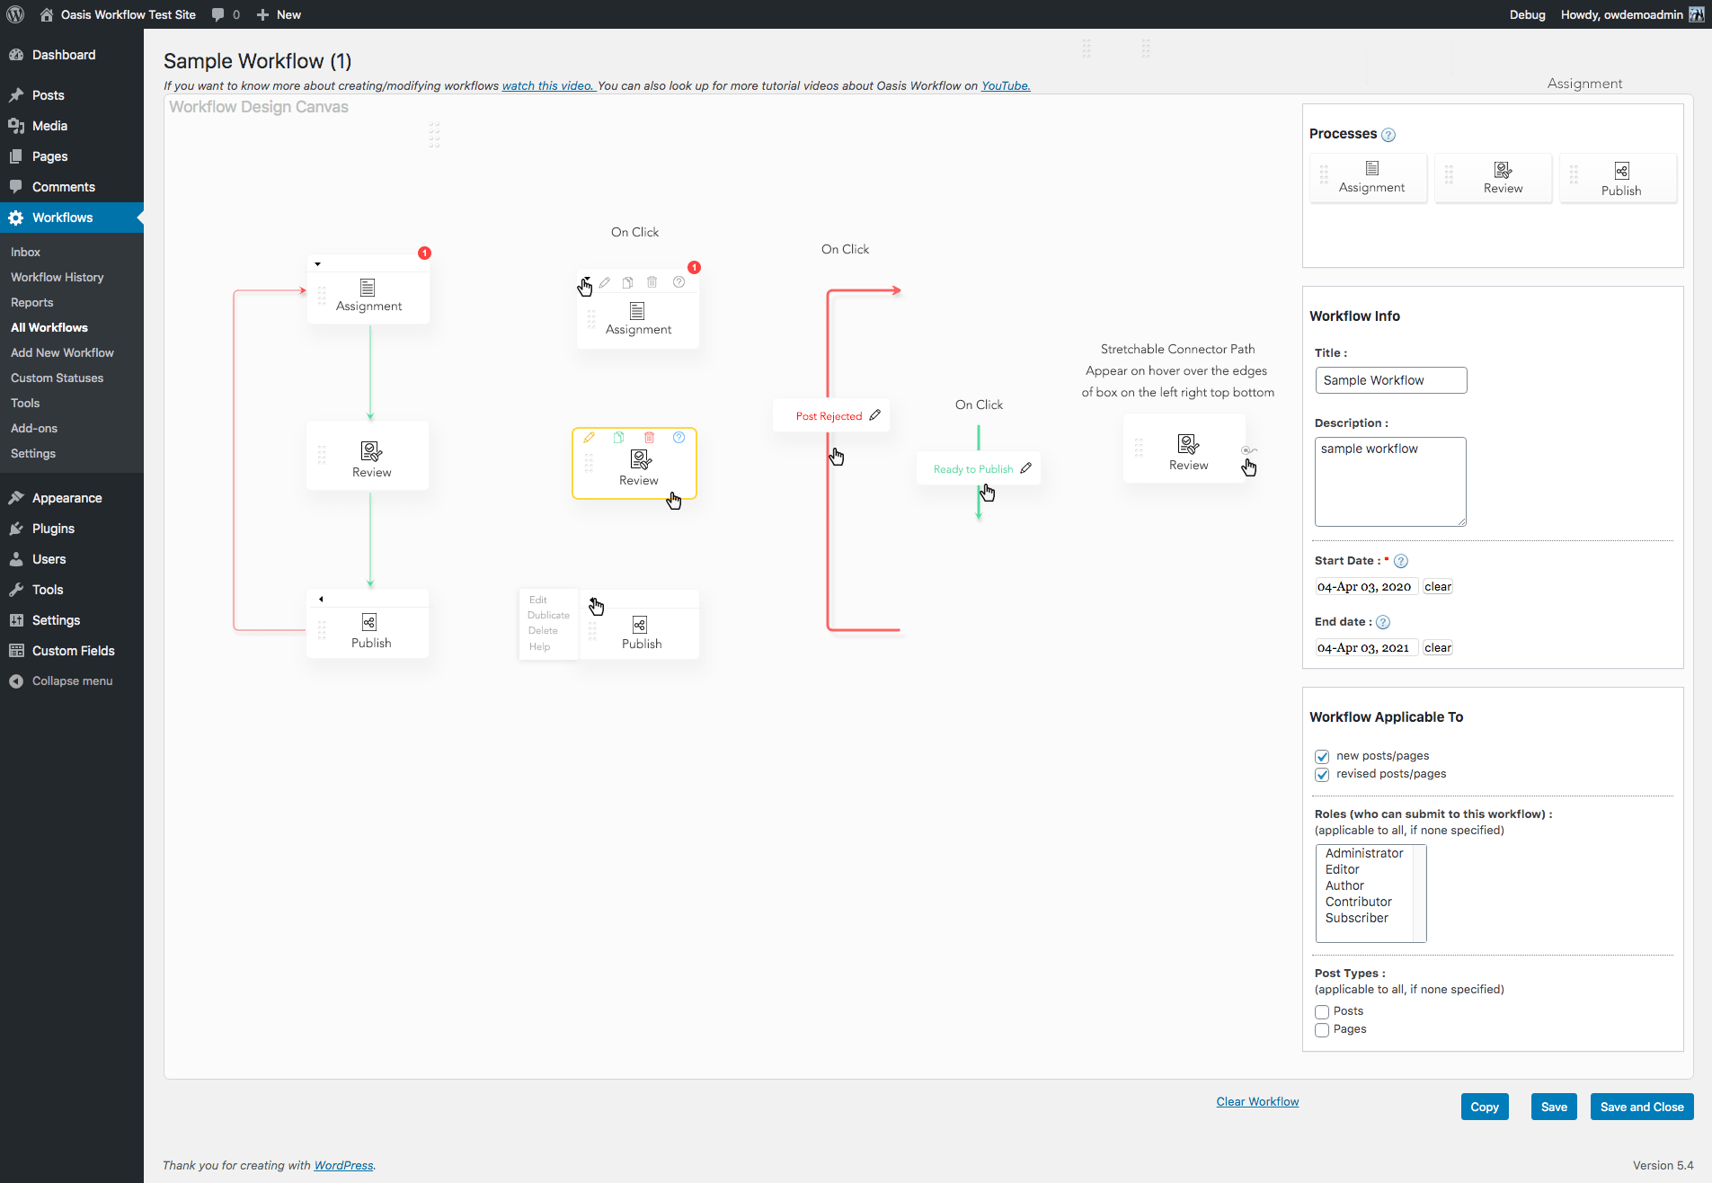Click the Clear Workflow link
The height and width of the screenshot is (1183, 1712).
tap(1256, 1101)
